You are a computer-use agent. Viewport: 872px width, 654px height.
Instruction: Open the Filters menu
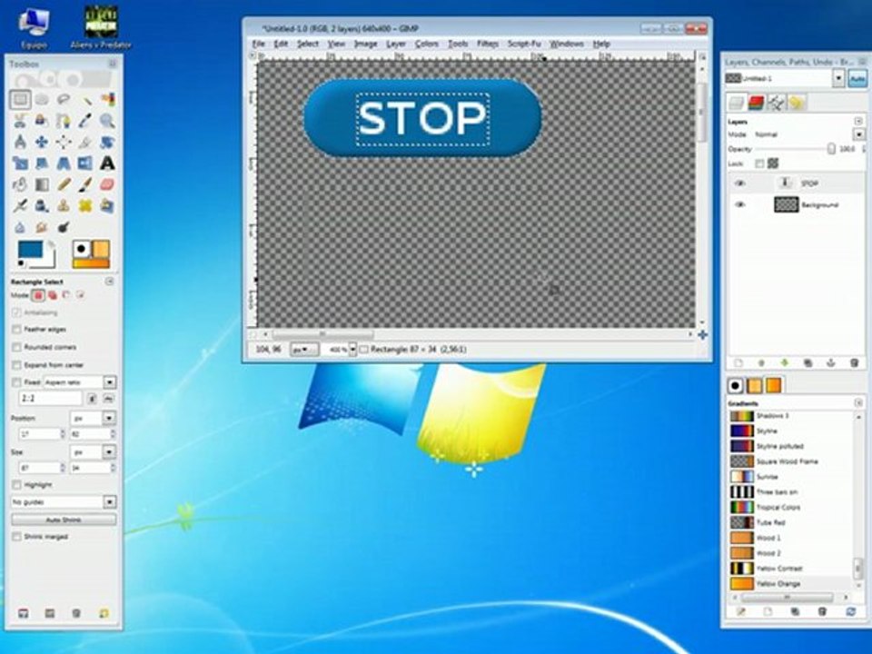[x=488, y=44]
